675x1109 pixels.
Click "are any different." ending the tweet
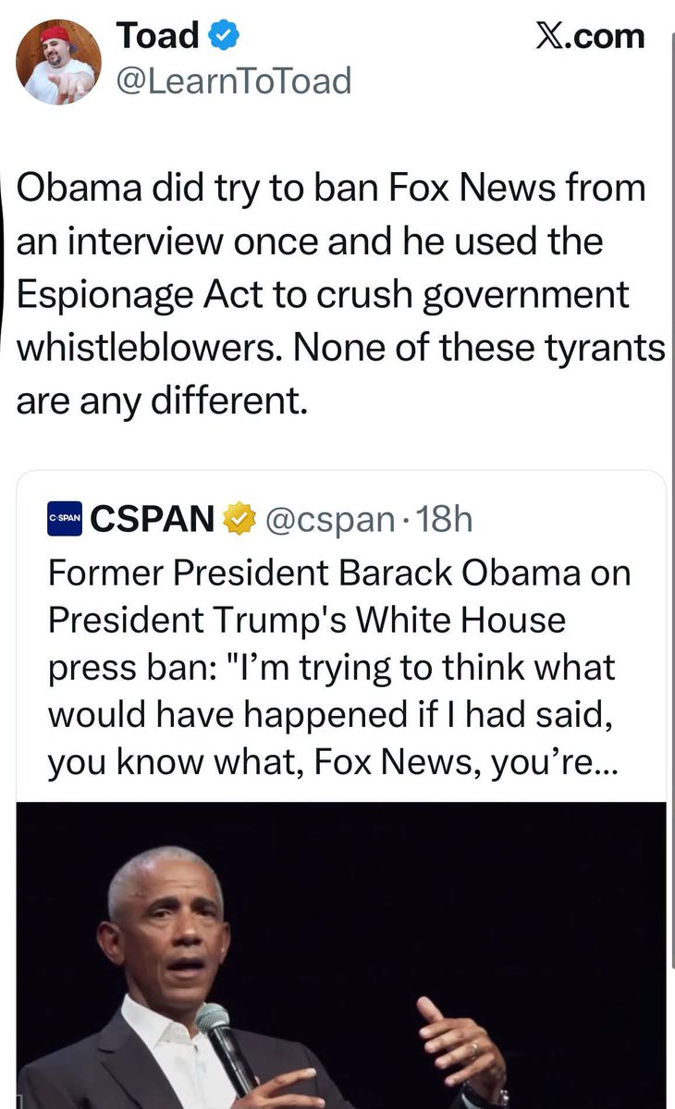pos(162,401)
